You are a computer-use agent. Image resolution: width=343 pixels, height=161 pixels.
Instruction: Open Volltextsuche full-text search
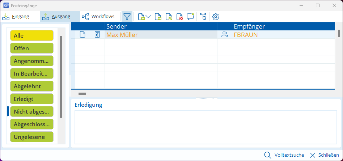(284, 155)
